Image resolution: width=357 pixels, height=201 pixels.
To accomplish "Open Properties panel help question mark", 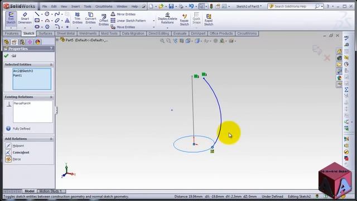I will coord(51,49).
